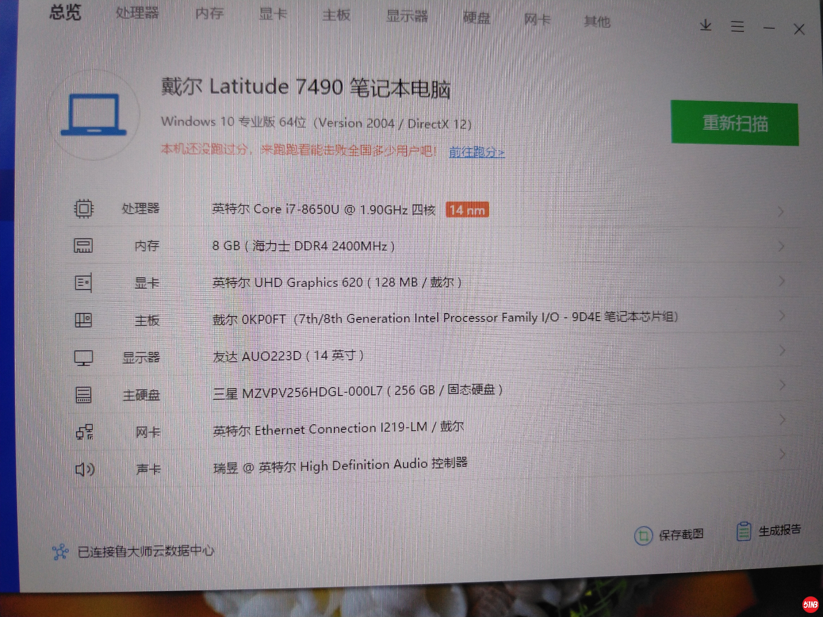Switch to the 显示器 tab
The width and height of the screenshot is (823, 617).
coord(407,16)
